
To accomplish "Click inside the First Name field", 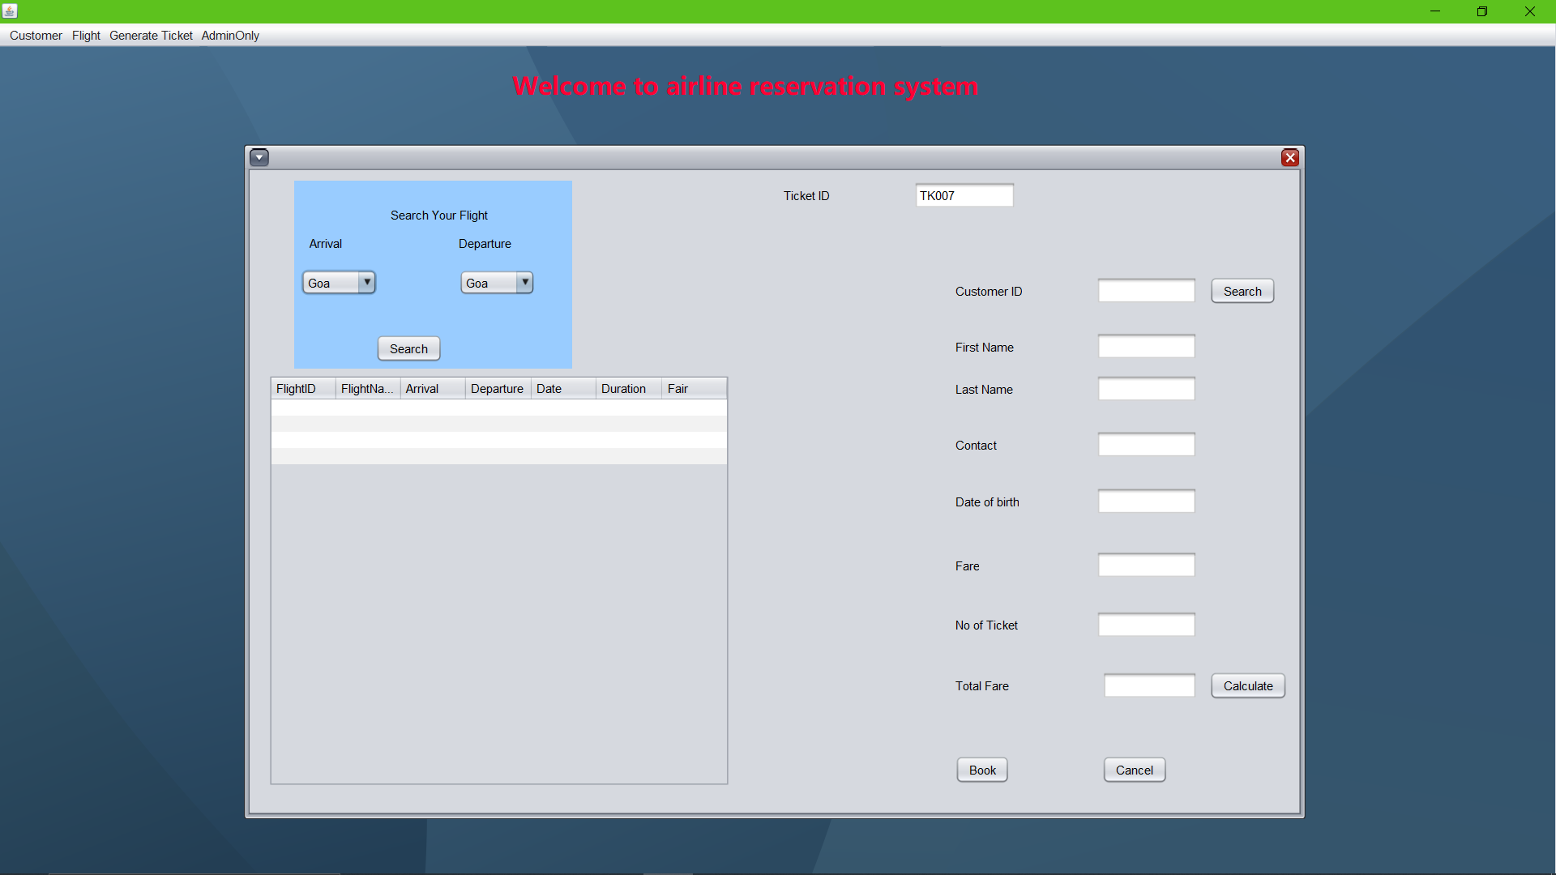I will [x=1145, y=346].
